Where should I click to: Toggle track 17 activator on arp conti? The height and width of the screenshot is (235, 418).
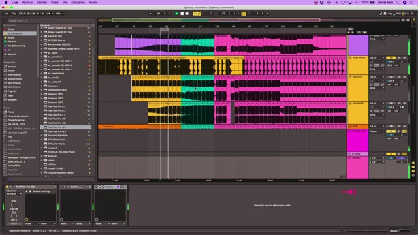[x=391, y=77]
